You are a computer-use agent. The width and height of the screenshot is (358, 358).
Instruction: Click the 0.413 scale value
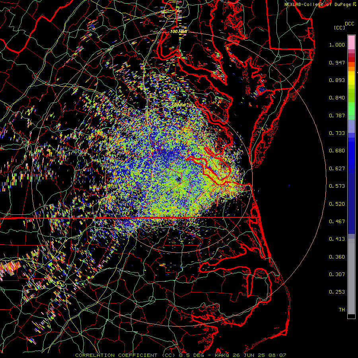pyautogui.click(x=337, y=239)
